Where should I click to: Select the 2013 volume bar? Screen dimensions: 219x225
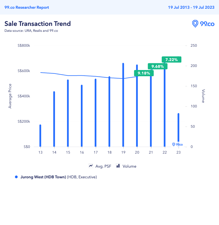pos(40,136)
